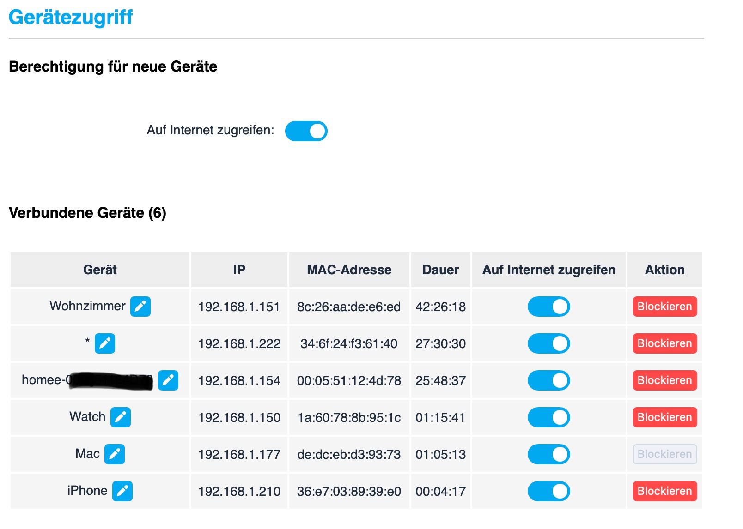Disable internet access for iPhone
743x529 pixels.
549,491
